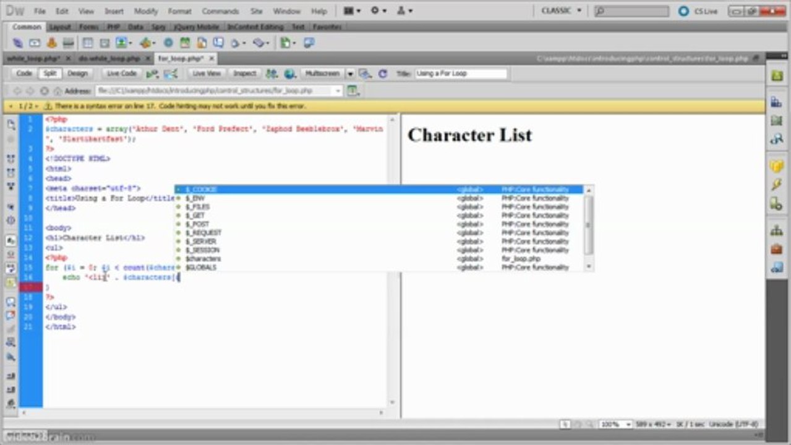Insert a Comment from the toolbar

[x=218, y=43]
